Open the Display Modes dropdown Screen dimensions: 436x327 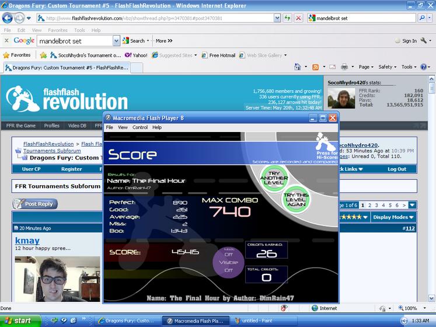tap(393, 217)
